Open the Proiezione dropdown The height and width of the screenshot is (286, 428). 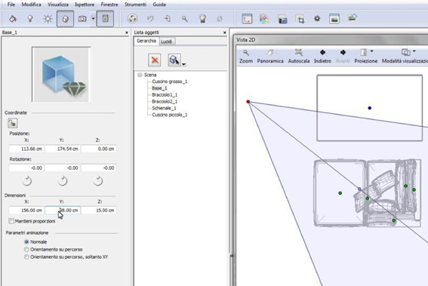point(372,51)
